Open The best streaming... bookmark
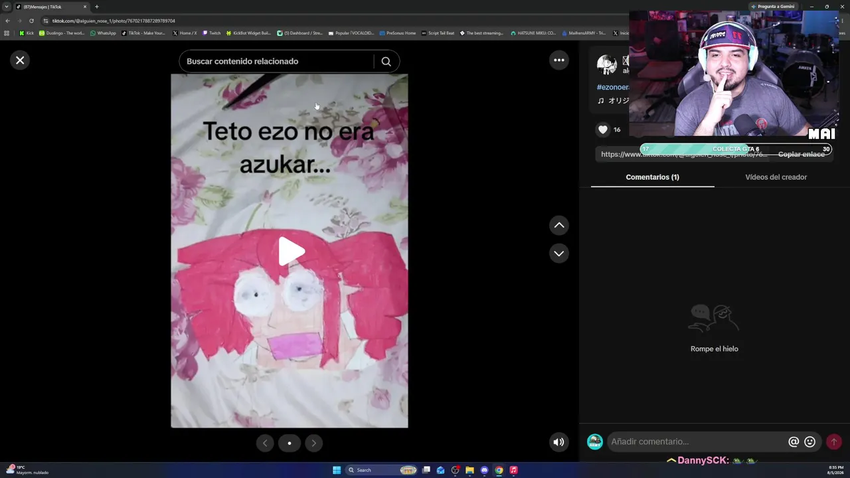The width and height of the screenshot is (850, 478). click(x=481, y=33)
